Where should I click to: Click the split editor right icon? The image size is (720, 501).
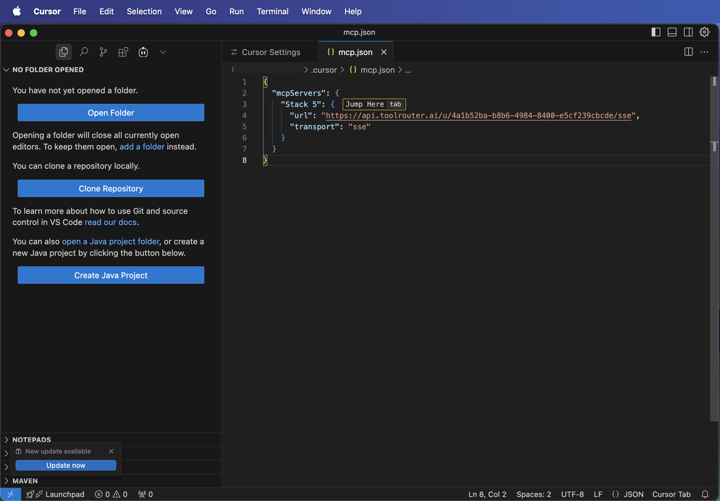point(688,52)
